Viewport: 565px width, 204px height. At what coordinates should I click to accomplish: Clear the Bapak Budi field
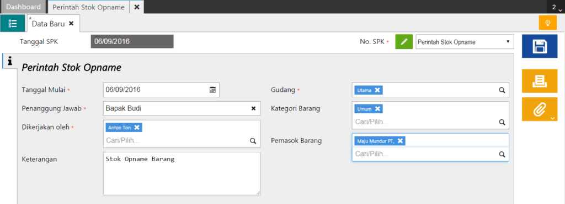253,108
